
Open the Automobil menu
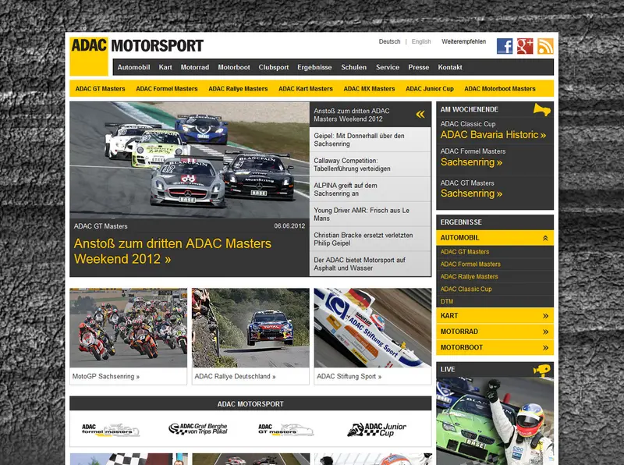pyautogui.click(x=133, y=67)
